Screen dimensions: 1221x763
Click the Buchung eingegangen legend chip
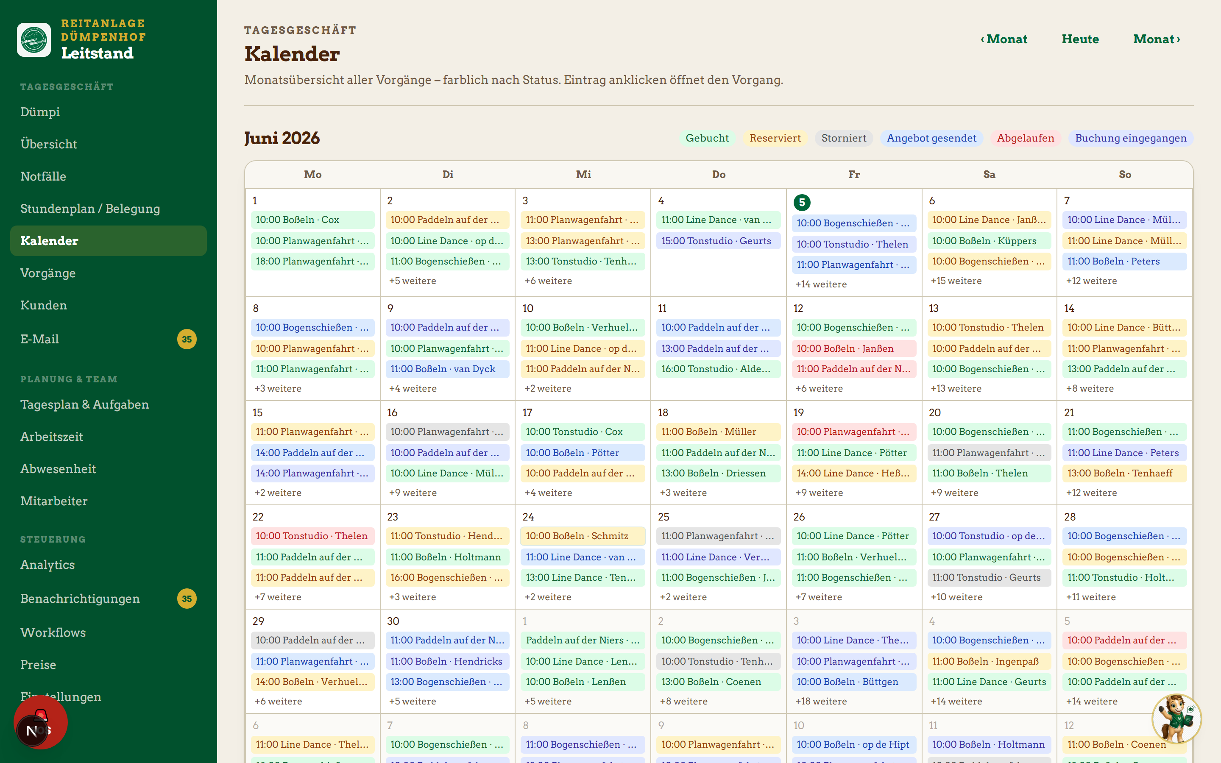pos(1131,138)
